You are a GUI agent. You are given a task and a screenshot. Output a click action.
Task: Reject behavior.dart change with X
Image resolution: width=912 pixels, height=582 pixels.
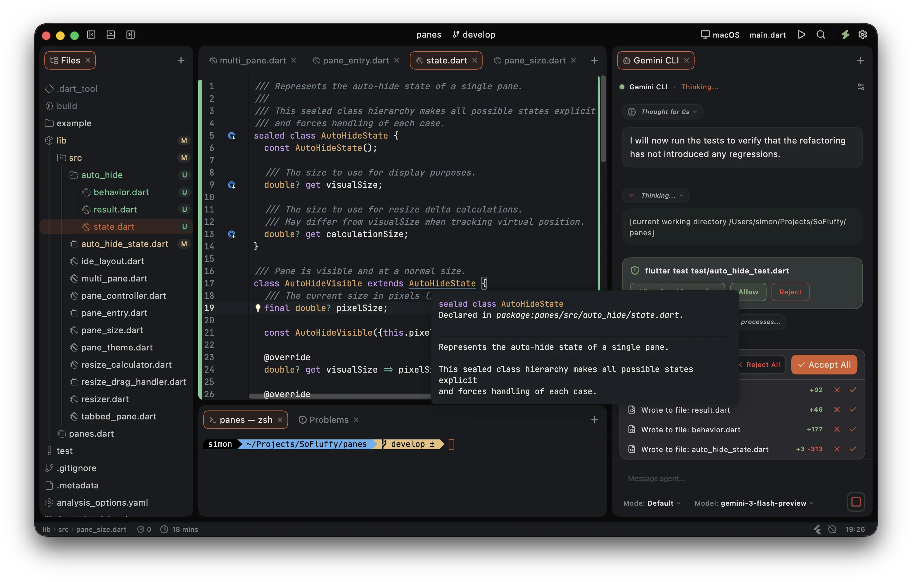(x=837, y=429)
